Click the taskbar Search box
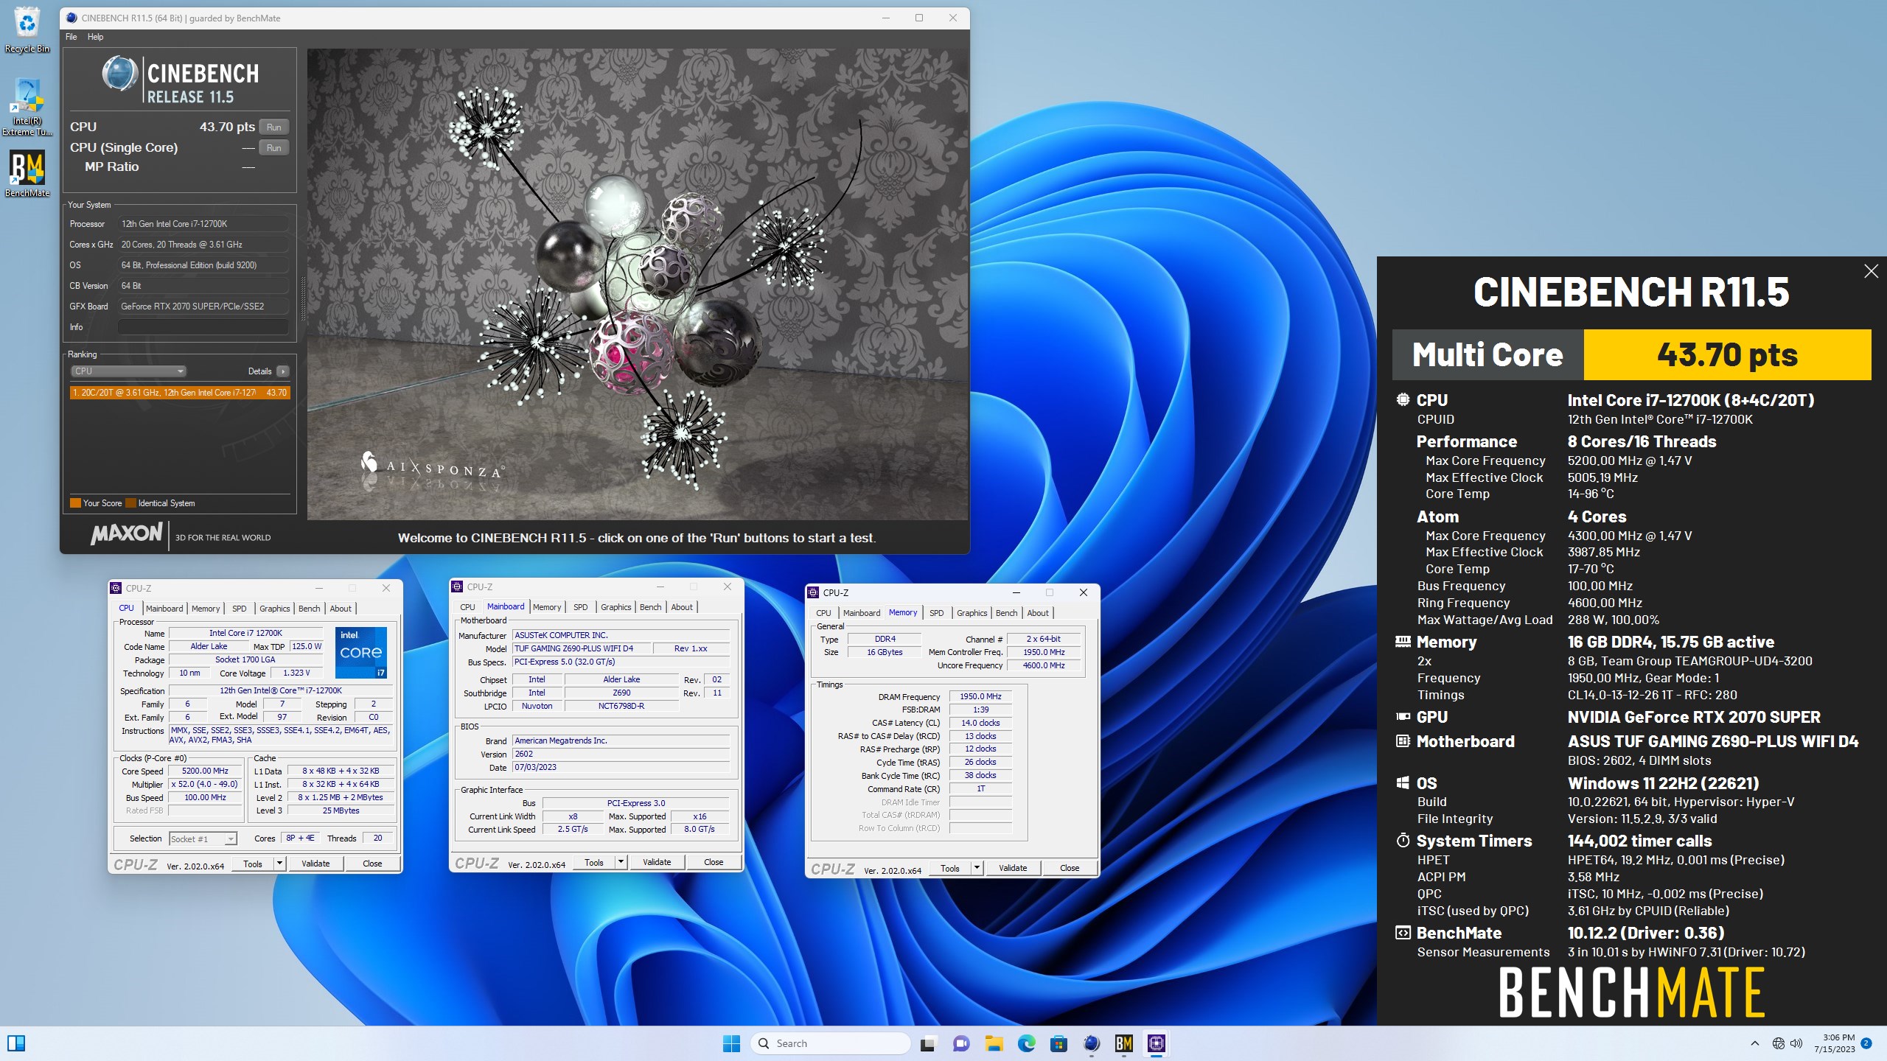1887x1061 pixels. click(831, 1043)
